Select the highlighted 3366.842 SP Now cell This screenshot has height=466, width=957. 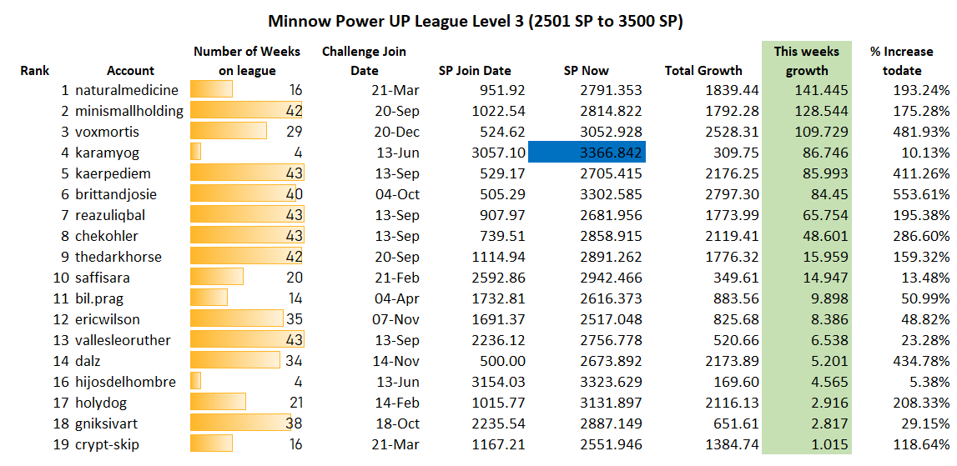coord(587,153)
